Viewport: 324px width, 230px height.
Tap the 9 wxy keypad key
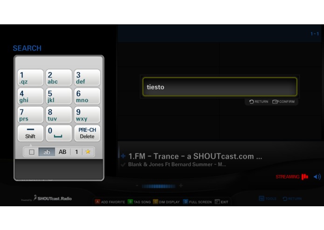coord(87,115)
